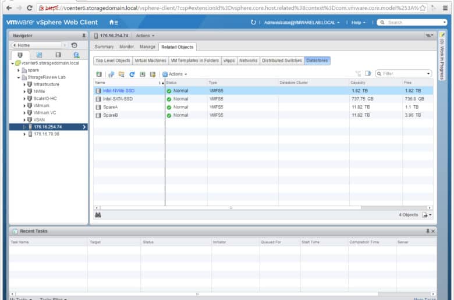This screenshot has height=300, width=454.
Task: Click the SpareB datastore row
Action: 263,115
